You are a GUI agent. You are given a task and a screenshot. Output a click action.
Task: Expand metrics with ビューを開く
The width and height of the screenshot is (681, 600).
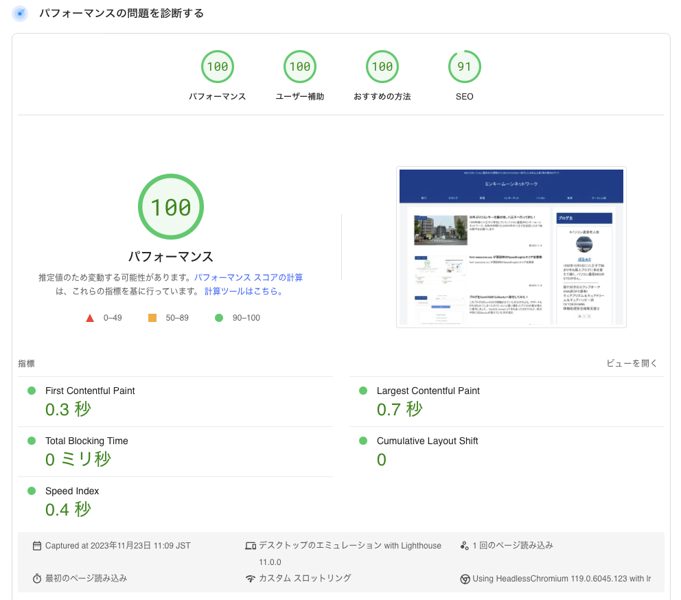(x=632, y=363)
